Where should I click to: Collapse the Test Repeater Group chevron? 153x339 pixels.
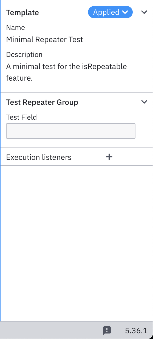click(144, 102)
